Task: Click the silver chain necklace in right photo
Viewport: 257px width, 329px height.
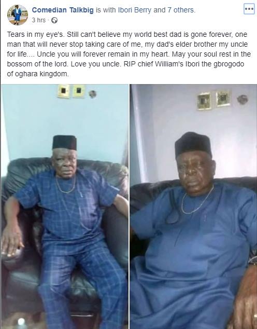Action: coord(196,201)
